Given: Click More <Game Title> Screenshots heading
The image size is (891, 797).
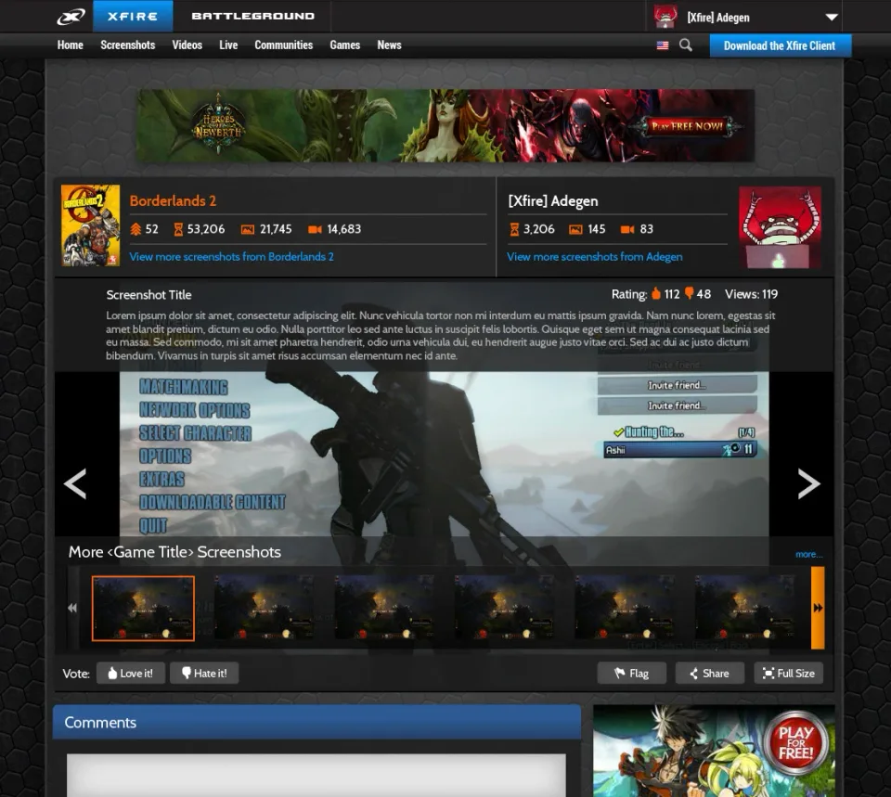Looking at the screenshot, I should click(174, 552).
